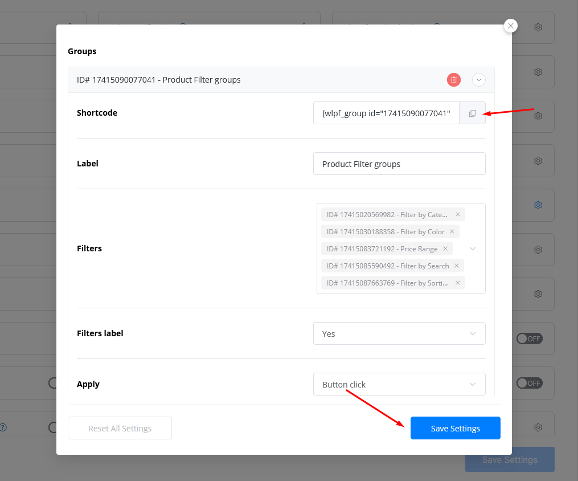This screenshot has height=481, width=578.
Task: Open the Filters multi-select dropdown arrow
Action: tap(473, 249)
